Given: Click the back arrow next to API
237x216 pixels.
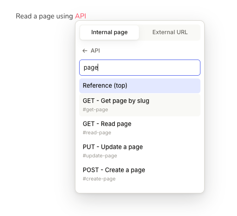Looking at the screenshot, I should click(85, 51).
